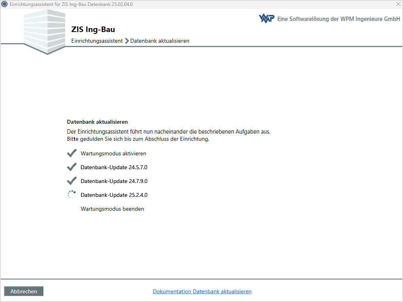Click the checkmark beside Datenbank-Update 24.5.7.0
The height and width of the screenshot is (302, 403).
[x=72, y=167]
